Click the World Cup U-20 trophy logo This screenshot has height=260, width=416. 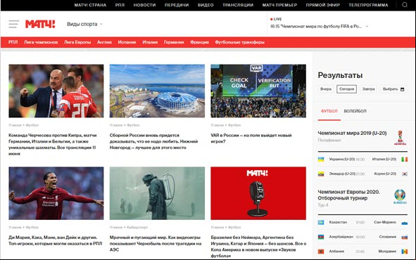click(400, 138)
